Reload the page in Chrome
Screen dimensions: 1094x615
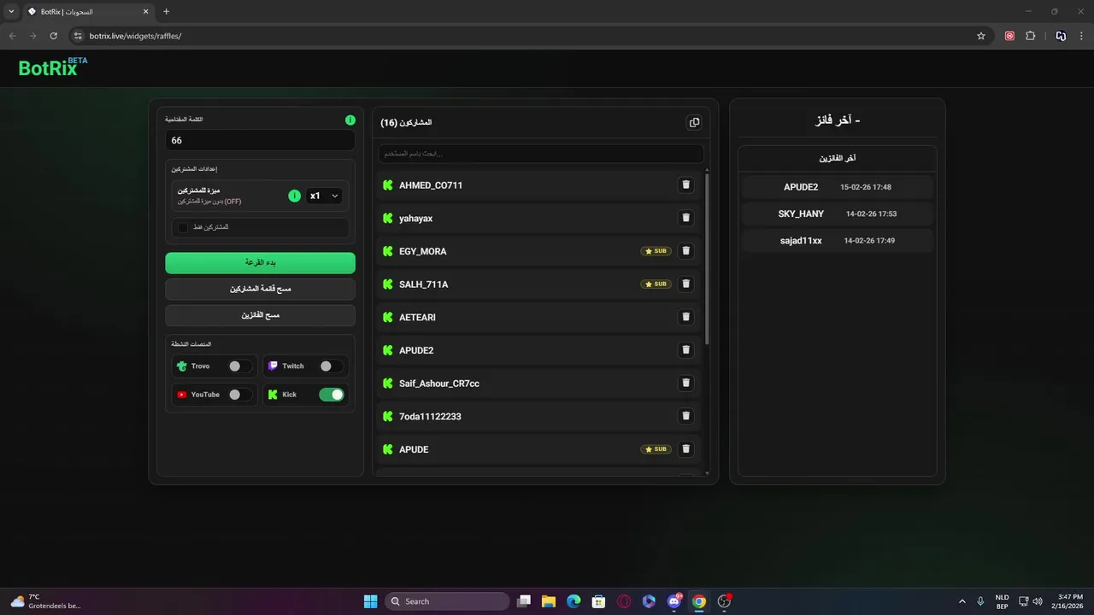[53, 36]
